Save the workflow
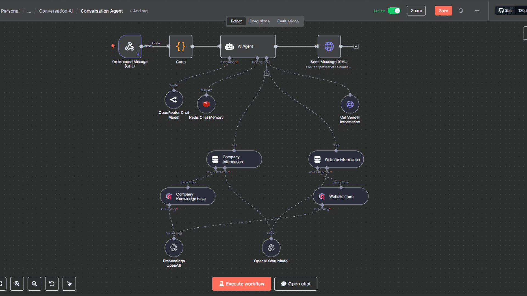This screenshot has height=296, width=527. (443, 11)
